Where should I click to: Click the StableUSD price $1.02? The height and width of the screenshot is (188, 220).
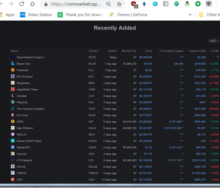[148, 147]
